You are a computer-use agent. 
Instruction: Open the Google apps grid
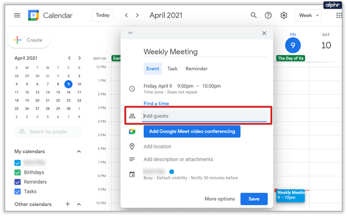[339, 15]
